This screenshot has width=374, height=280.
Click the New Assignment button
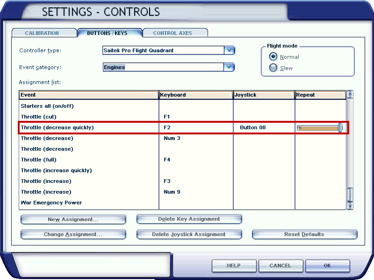tap(73, 219)
